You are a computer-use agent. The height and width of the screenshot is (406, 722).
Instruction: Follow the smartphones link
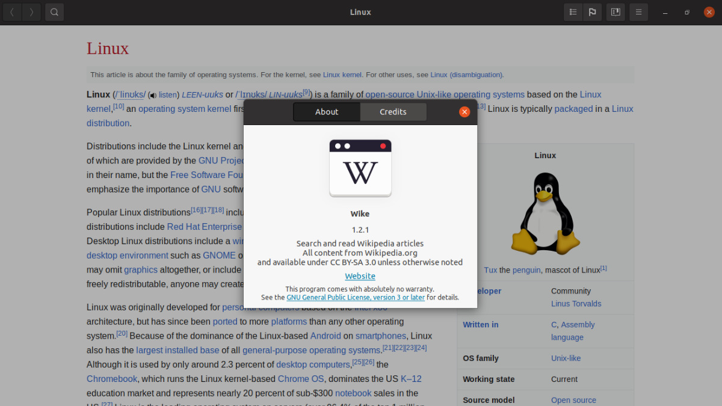point(381,336)
